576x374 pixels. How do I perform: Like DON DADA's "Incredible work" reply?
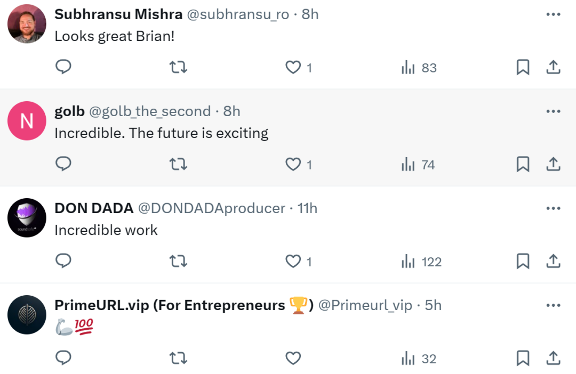293,262
